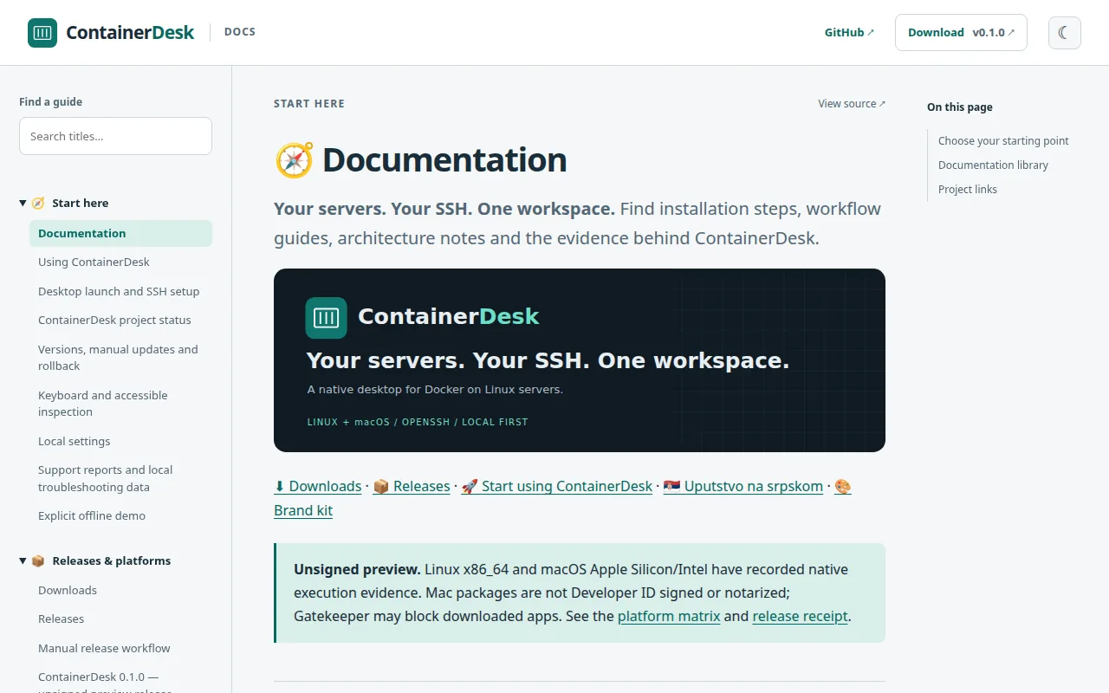Jump to Documentation library section

[x=993, y=165]
